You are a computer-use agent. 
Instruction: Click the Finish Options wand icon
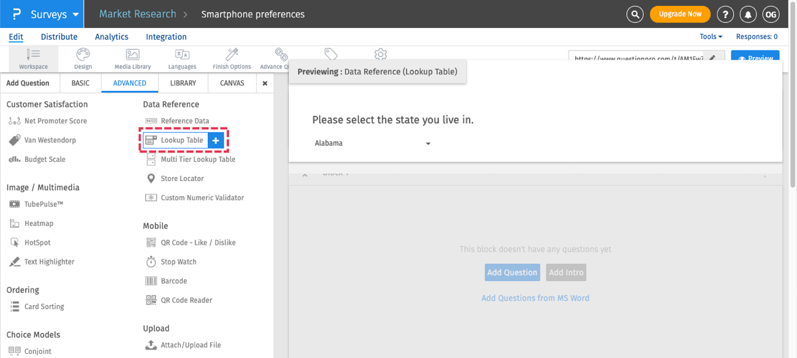[x=232, y=58]
